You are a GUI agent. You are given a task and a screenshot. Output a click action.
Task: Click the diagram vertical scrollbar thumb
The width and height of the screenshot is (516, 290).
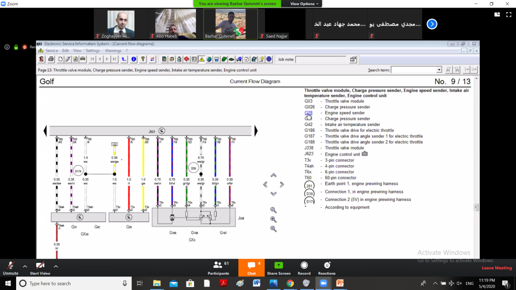click(476, 207)
